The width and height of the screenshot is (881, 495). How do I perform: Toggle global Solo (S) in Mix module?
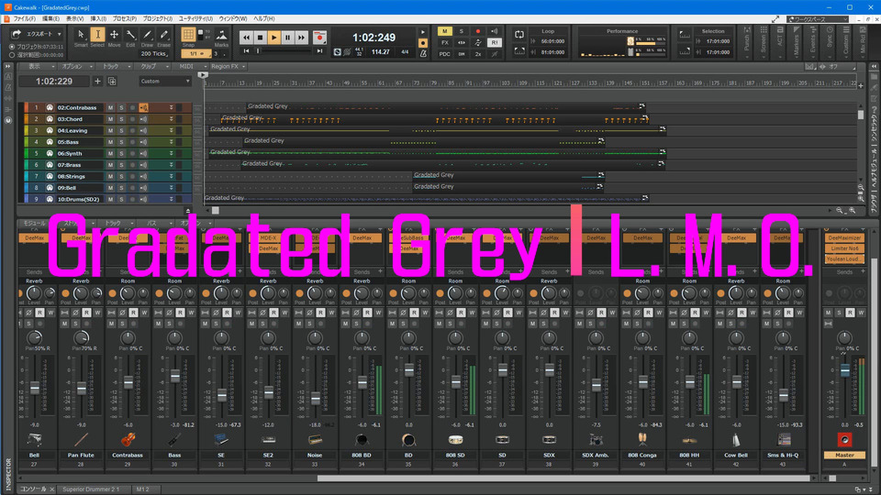[x=462, y=31]
